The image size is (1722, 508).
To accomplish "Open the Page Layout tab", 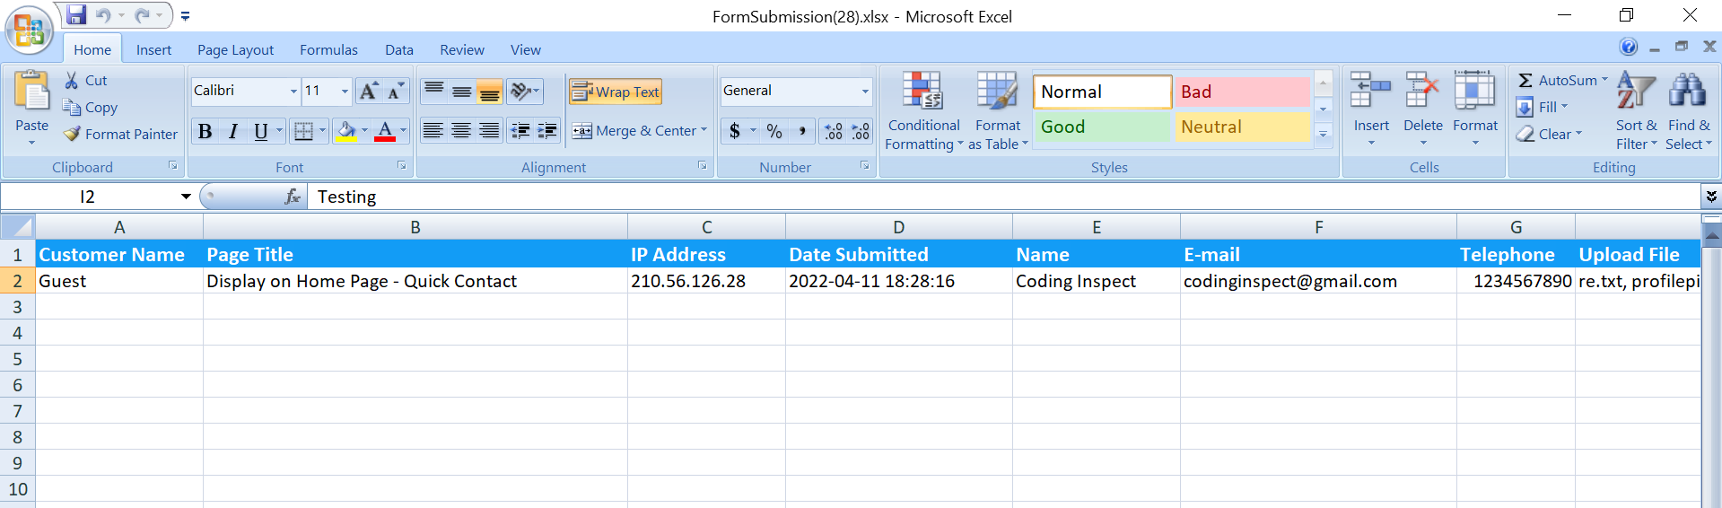I will coord(235,50).
